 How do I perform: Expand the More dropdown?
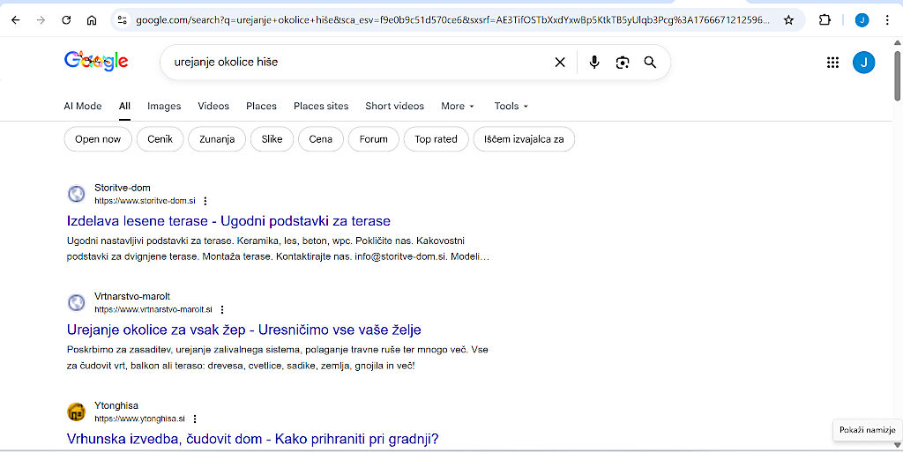(458, 106)
